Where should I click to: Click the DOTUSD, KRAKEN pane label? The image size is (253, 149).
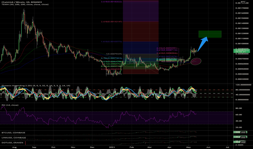pyautogui.click(x=12, y=142)
